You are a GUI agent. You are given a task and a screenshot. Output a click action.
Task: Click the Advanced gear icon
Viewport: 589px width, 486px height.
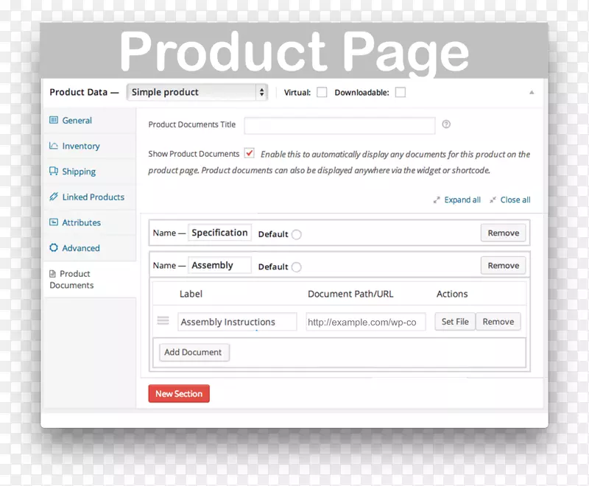pos(54,248)
